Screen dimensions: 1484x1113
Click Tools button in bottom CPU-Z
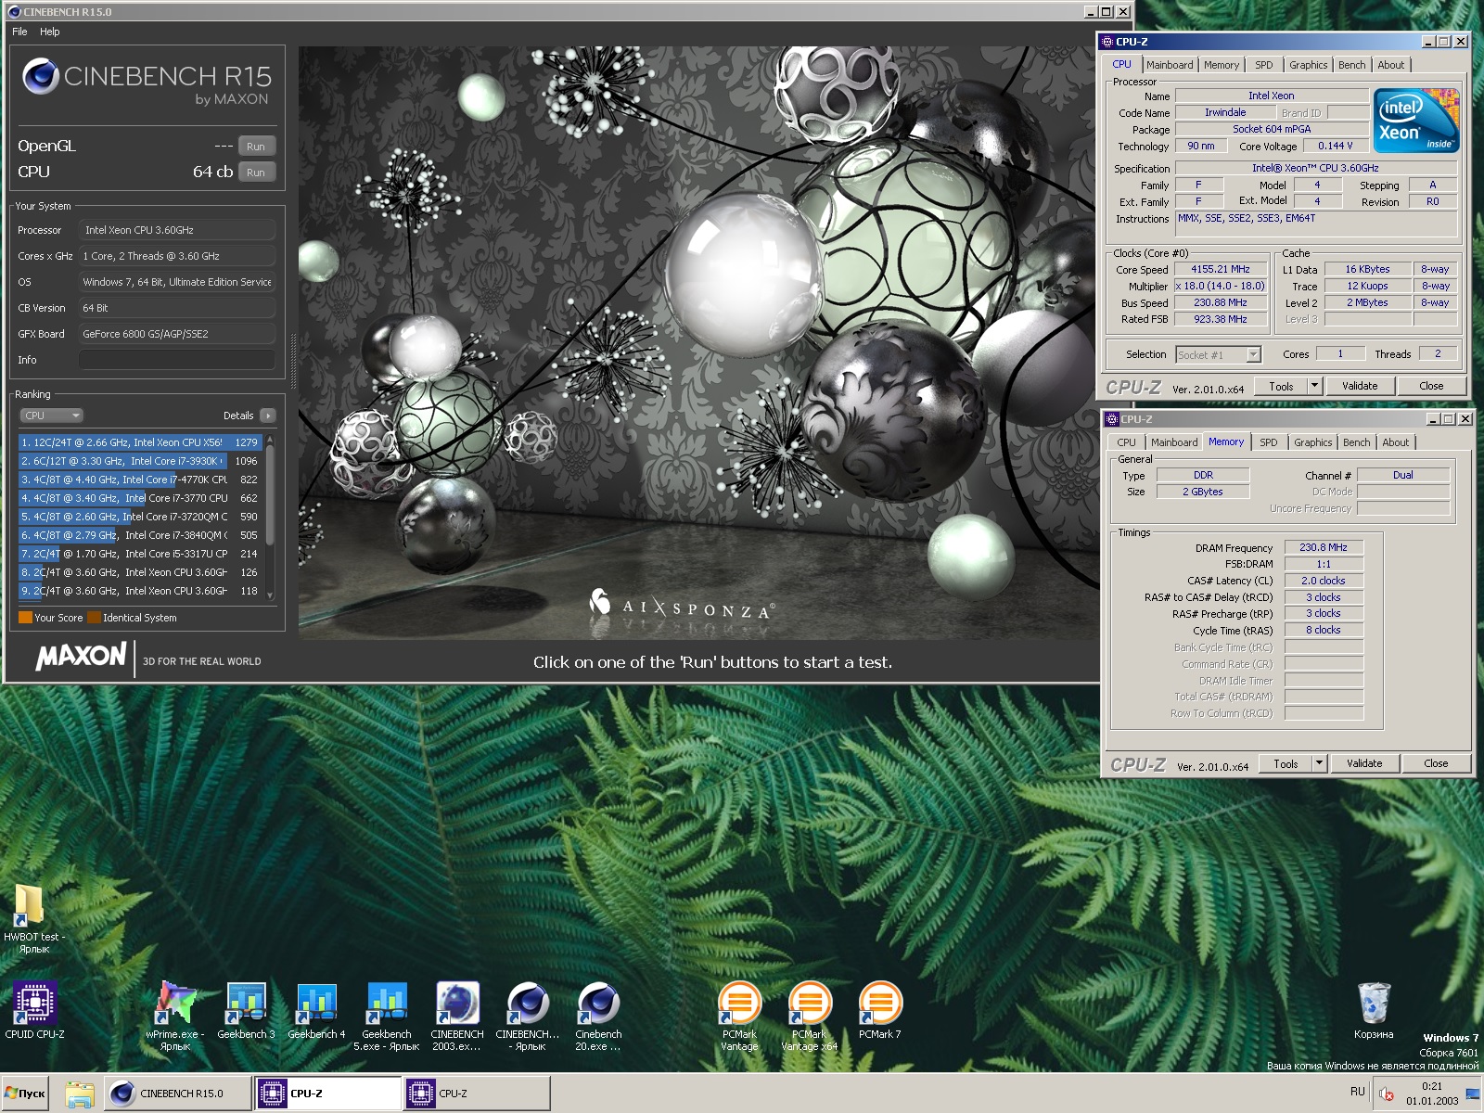[1286, 763]
